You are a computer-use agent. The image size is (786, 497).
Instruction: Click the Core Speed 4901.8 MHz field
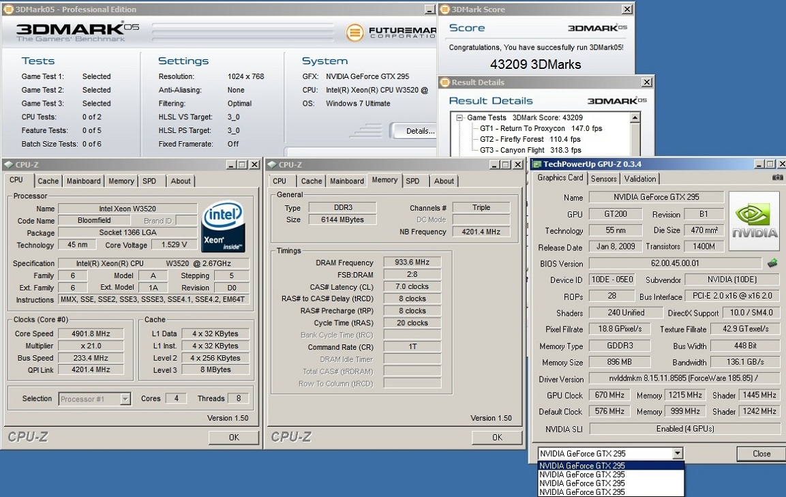tap(91, 333)
